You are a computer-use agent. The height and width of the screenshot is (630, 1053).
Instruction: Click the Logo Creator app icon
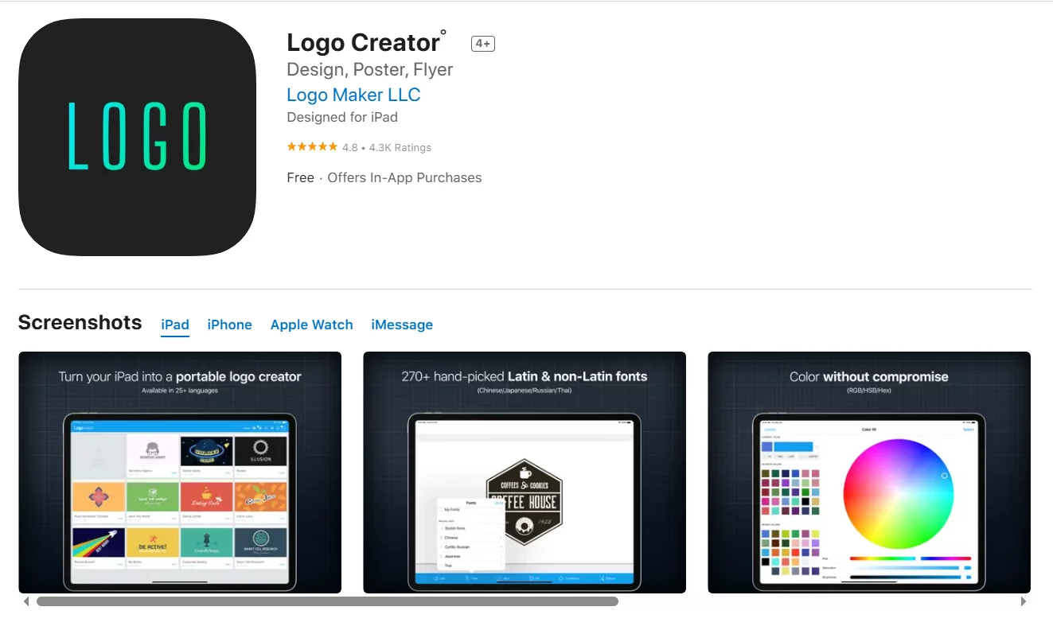coord(137,137)
